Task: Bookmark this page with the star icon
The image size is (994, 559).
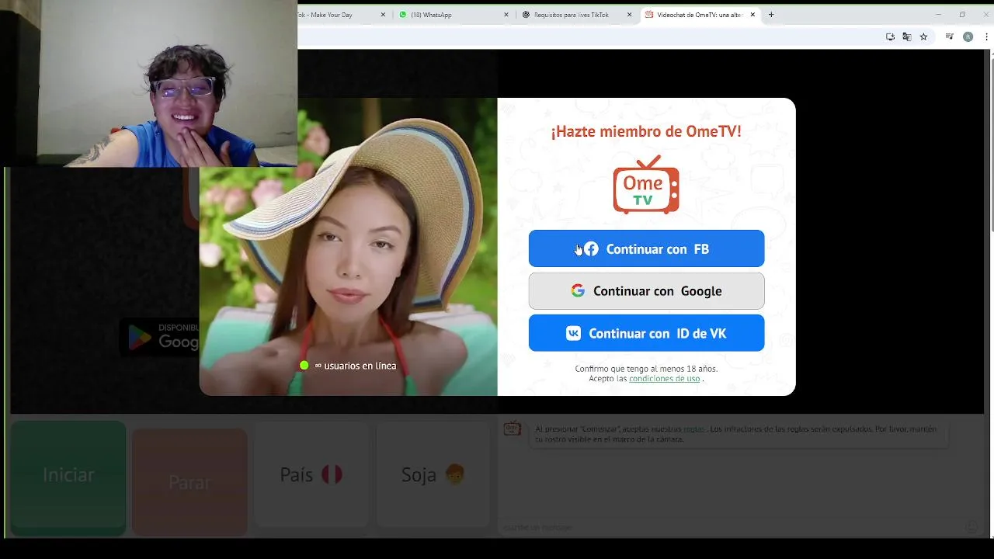Action: click(923, 36)
